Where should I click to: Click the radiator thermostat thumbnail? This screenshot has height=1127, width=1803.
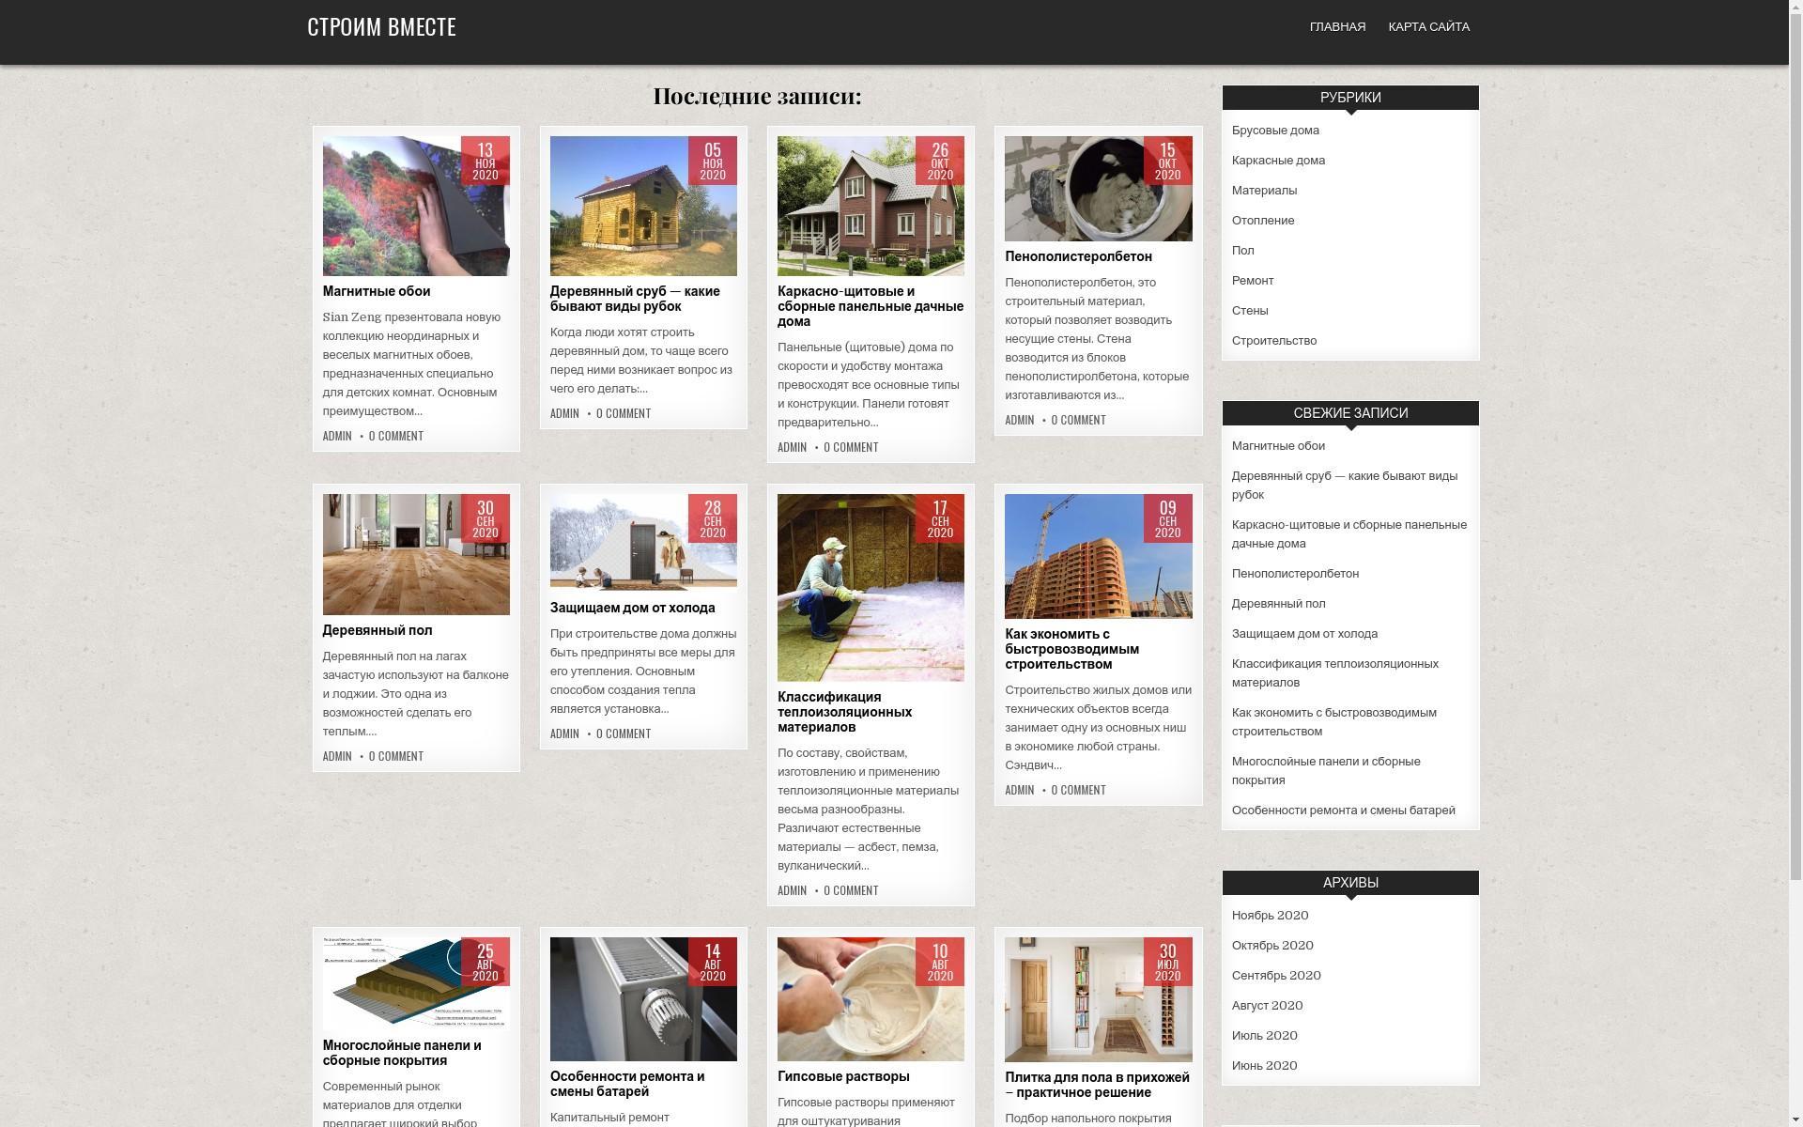click(643, 999)
